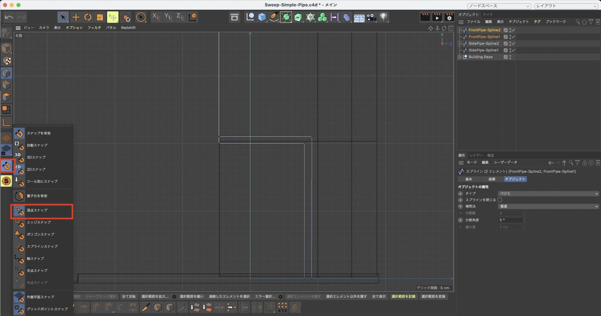Open the Redshift viewport menu
The image size is (601, 316).
[128, 27]
